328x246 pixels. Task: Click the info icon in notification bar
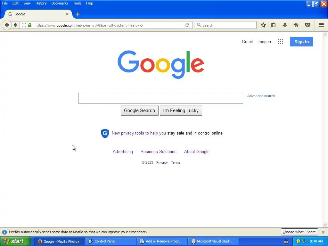4,232
